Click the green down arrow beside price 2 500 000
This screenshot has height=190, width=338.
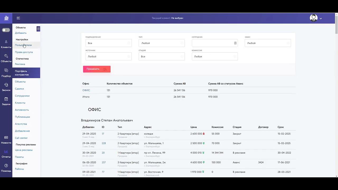point(204,143)
